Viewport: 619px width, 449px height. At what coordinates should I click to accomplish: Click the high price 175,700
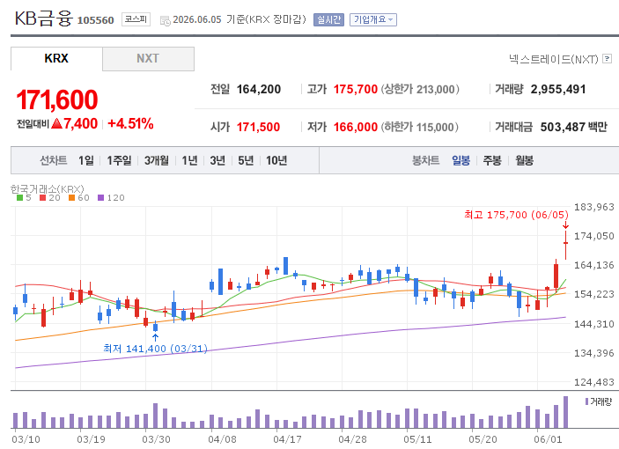point(356,89)
